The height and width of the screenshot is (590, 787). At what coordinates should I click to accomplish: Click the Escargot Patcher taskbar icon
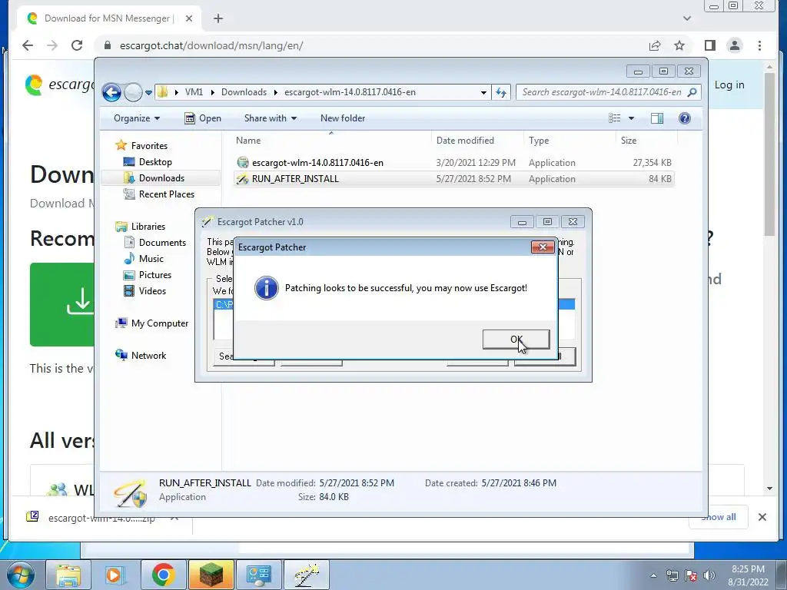(307, 575)
